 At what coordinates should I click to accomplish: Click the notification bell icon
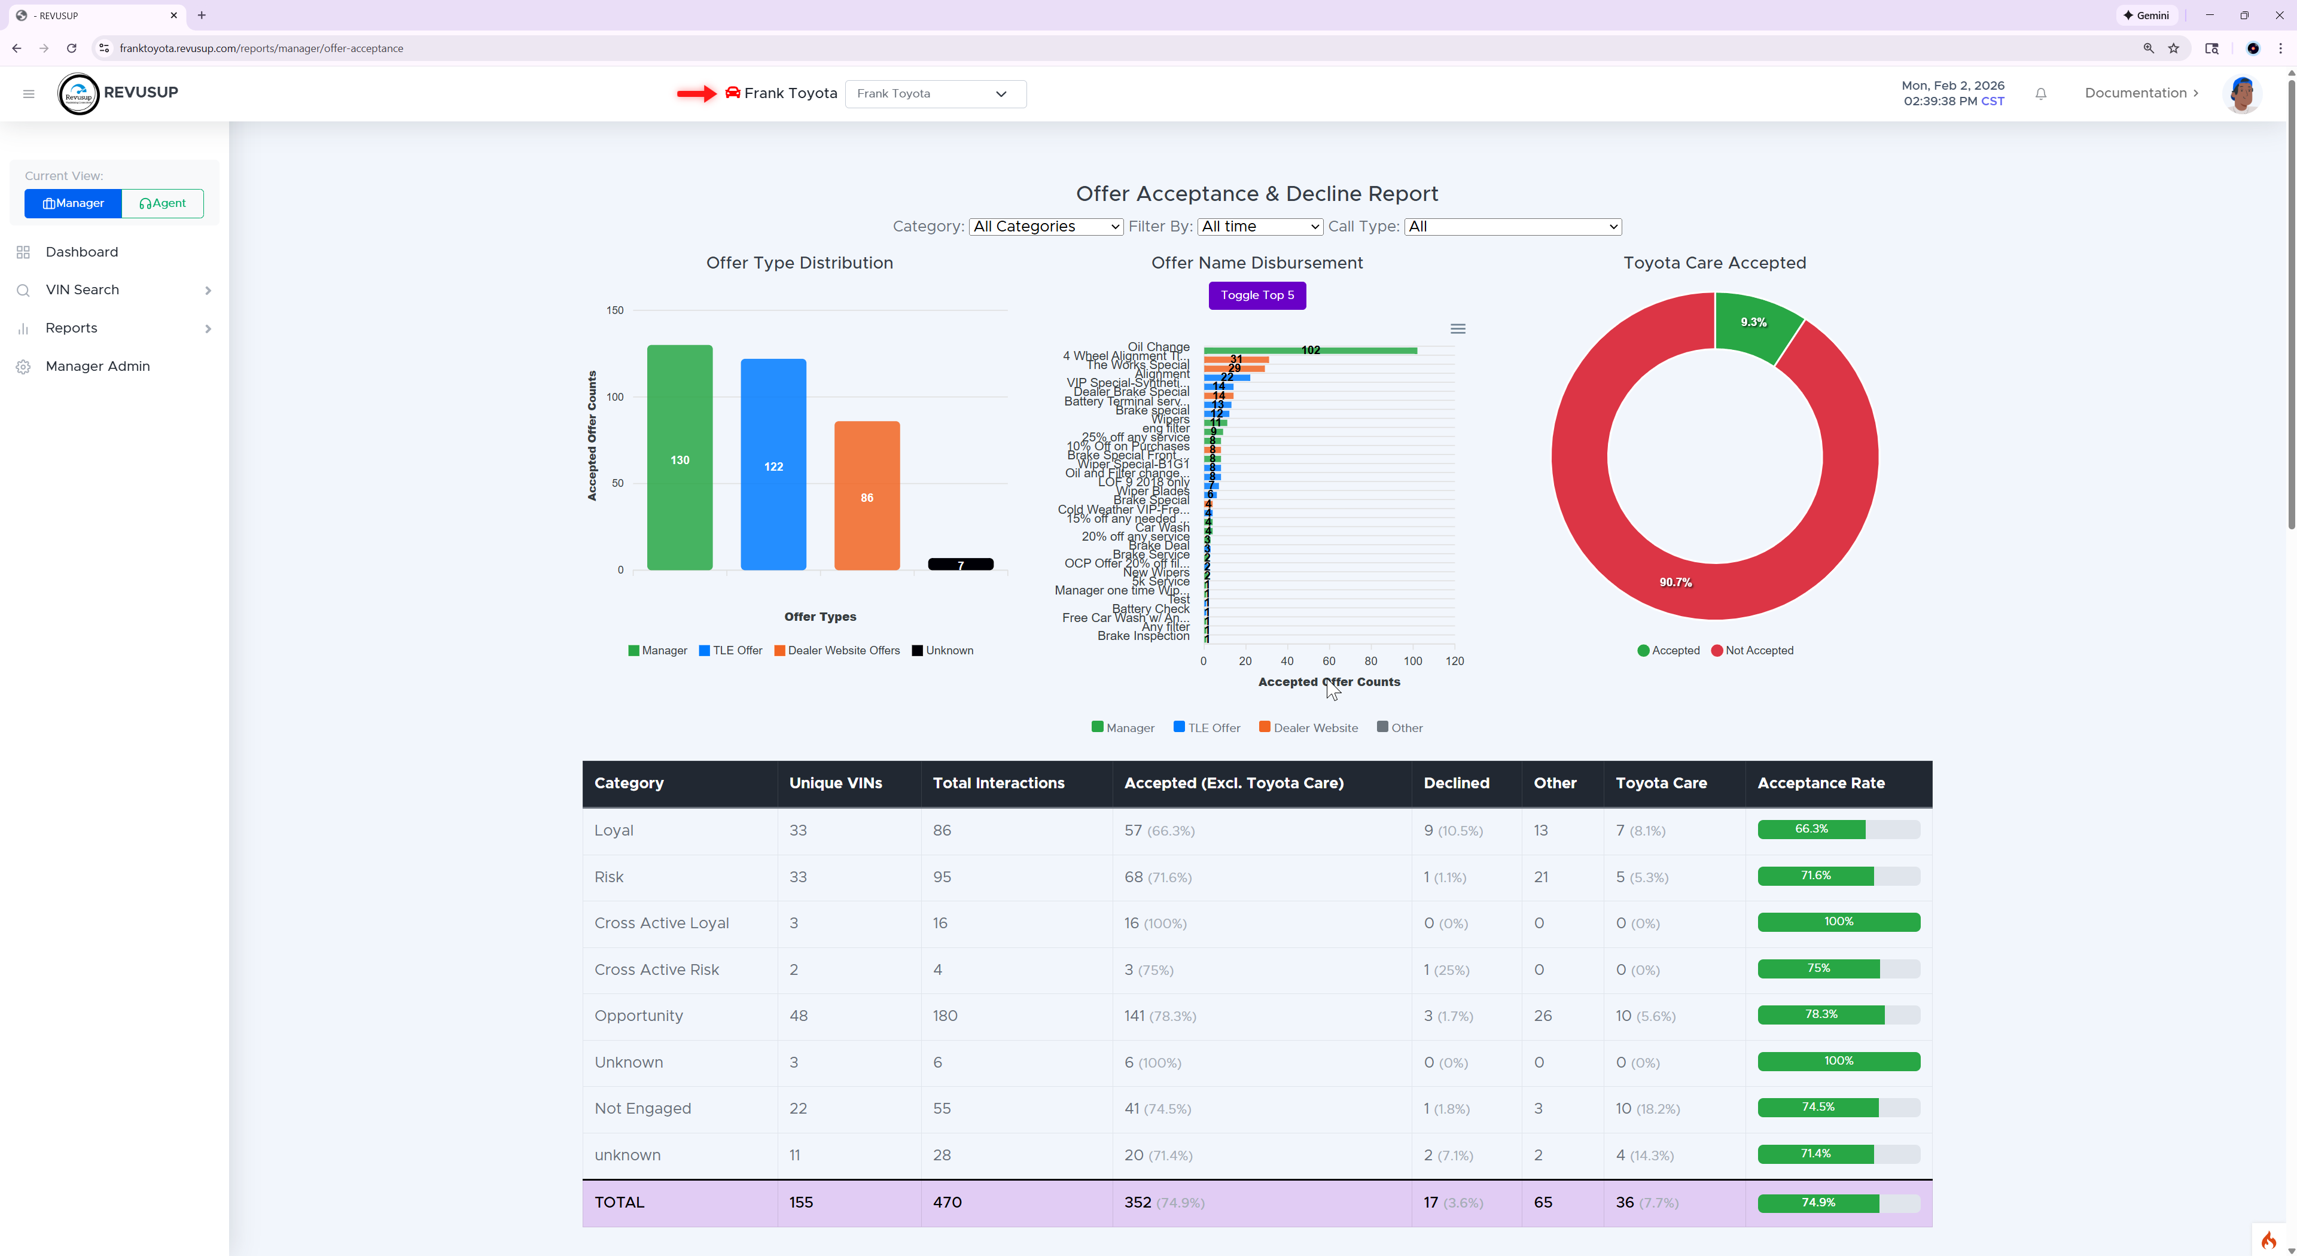2041,93
